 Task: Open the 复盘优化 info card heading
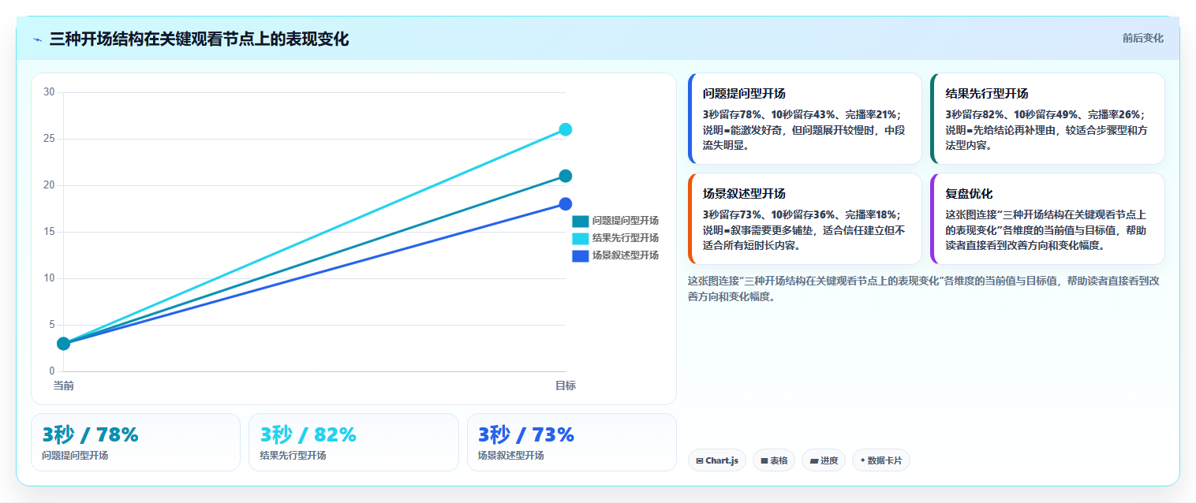pyautogui.click(x=970, y=193)
